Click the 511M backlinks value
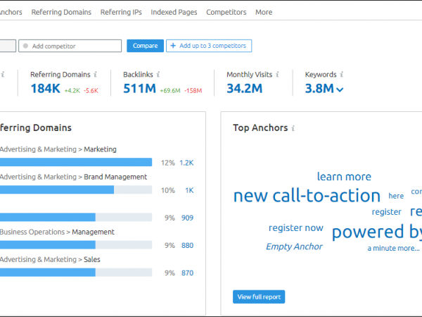This screenshot has width=422, height=317. coord(139,89)
